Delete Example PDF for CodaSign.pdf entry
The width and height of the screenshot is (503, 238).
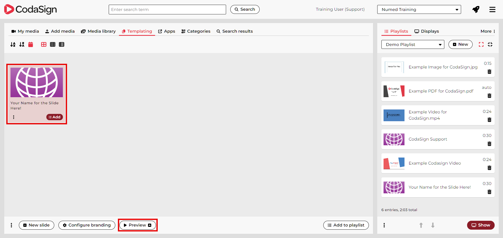pos(489,96)
